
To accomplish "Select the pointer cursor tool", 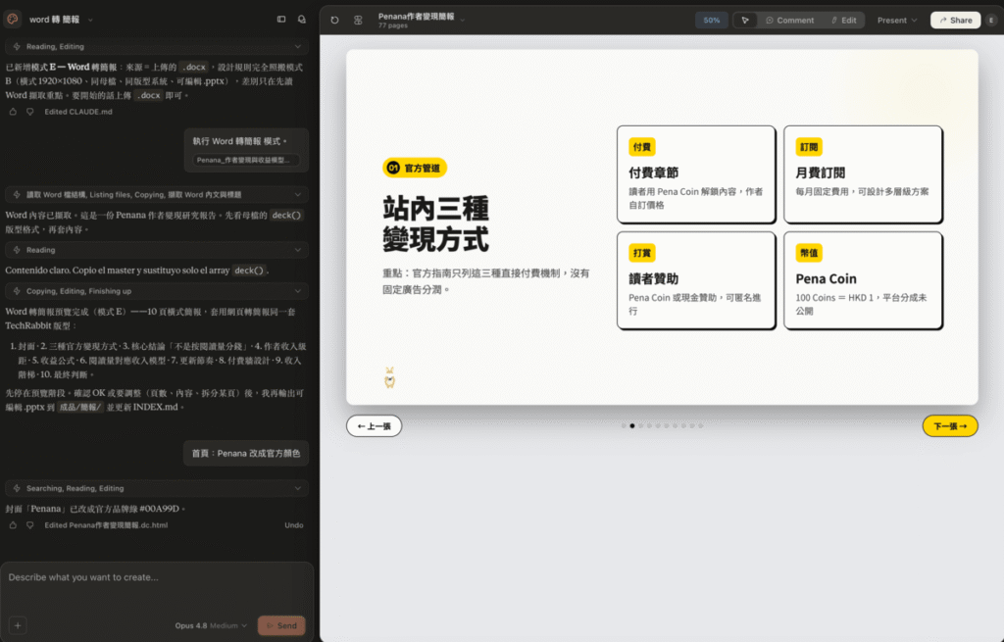I will pyautogui.click(x=745, y=21).
